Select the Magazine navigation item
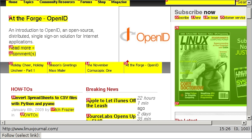The image size is (252, 139). (119, 2)
